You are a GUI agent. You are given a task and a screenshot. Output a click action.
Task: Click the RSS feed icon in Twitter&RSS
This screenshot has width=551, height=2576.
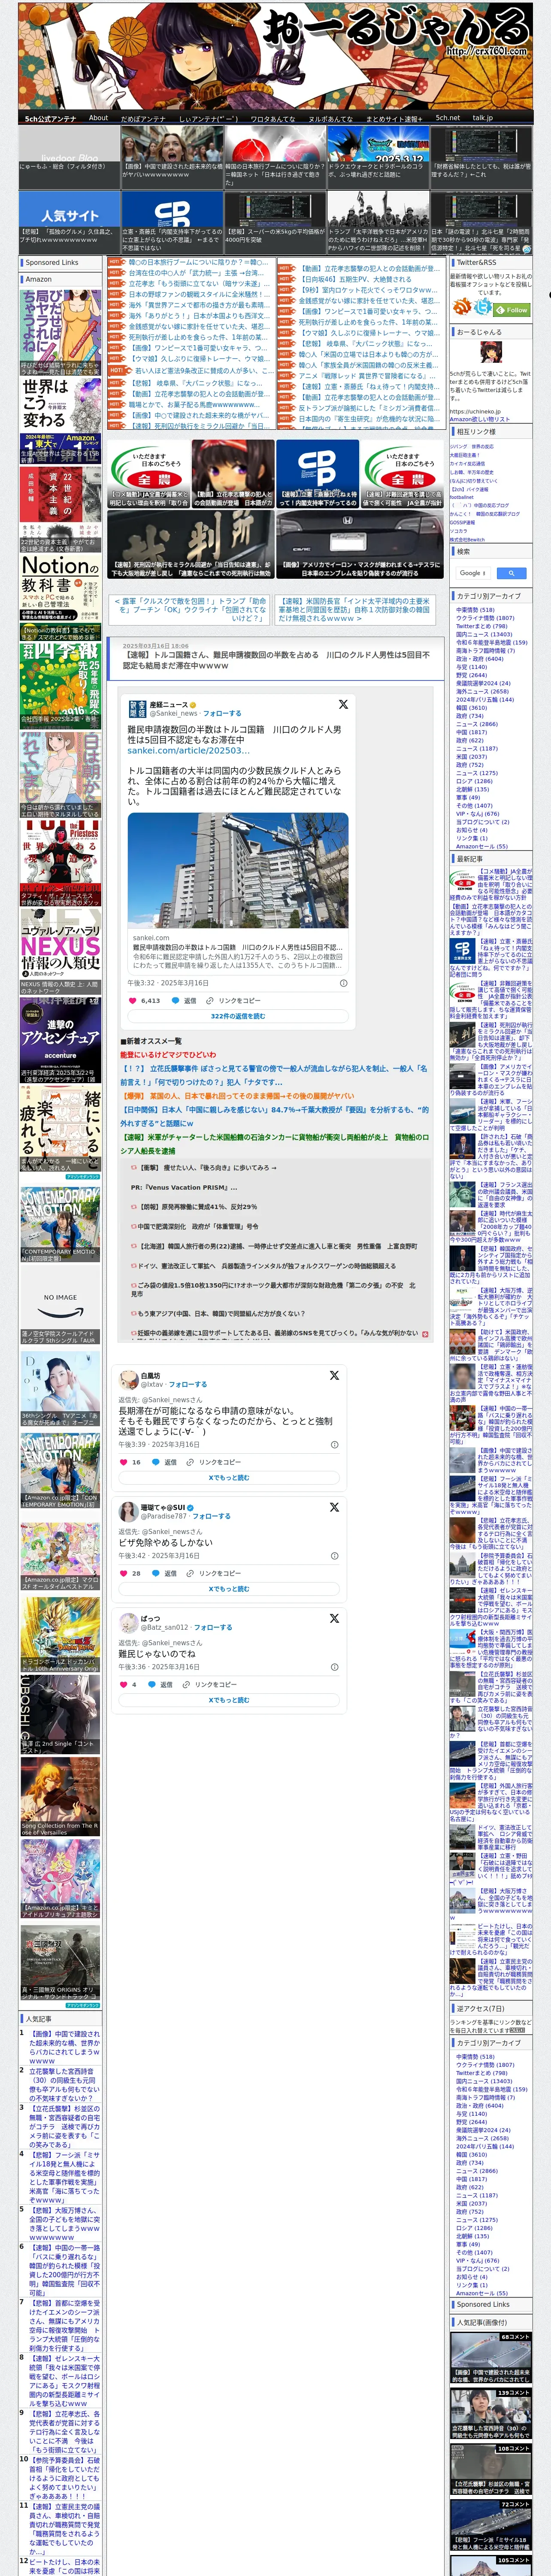pyautogui.click(x=463, y=307)
